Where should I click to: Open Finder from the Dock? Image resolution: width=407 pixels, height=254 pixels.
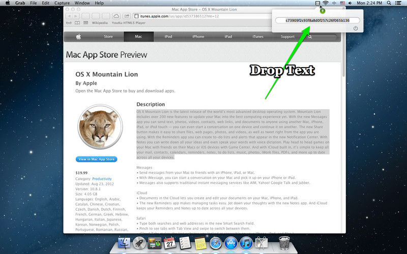124,243
